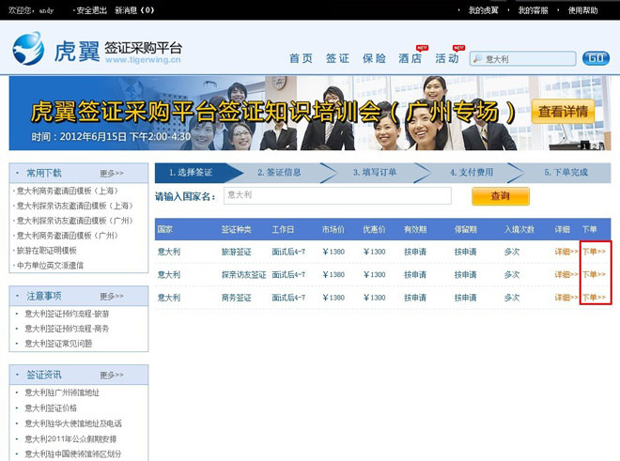
Task: Select step tab 5. 下单完成
Action: [x=566, y=173]
